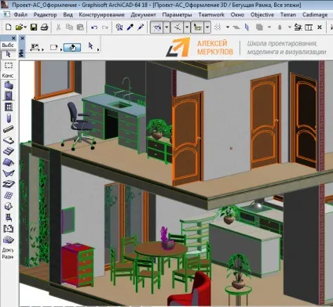The image size is (333, 307).
Task: Open dropdown next to Open folder
Action: click(x=25, y=27)
